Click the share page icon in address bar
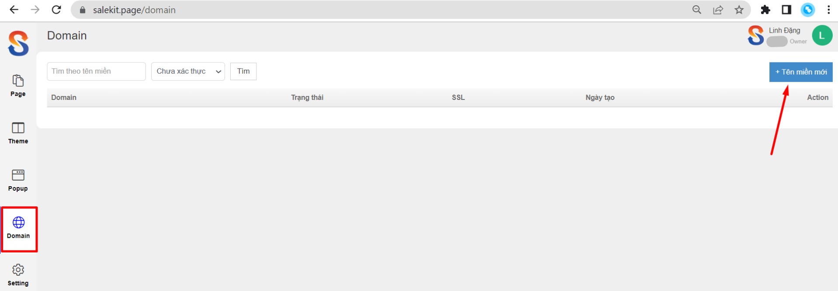Screen dimensions: 838x291 [718, 10]
